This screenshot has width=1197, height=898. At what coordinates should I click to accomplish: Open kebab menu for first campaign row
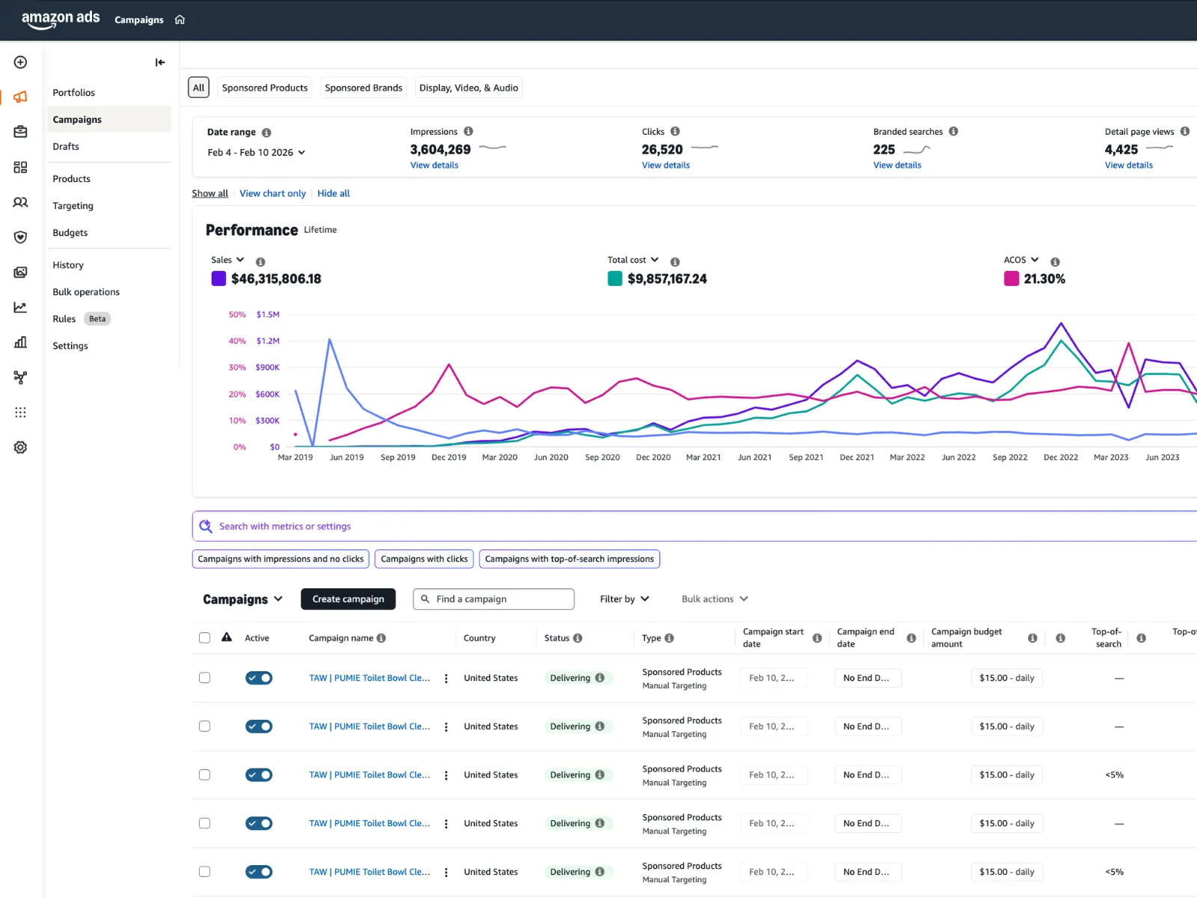click(447, 679)
